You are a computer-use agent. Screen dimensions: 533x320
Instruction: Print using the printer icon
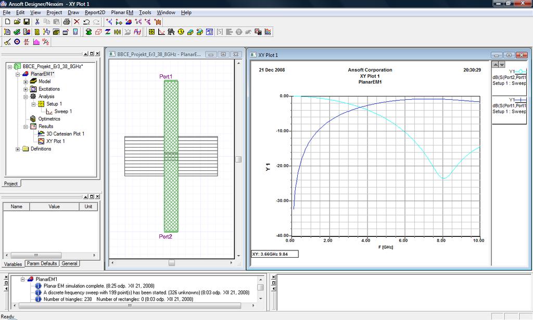(67, 22)
